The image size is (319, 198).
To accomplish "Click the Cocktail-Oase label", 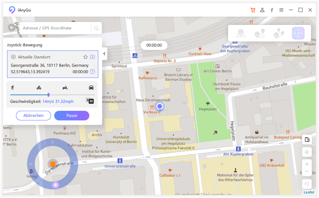I will pyautogui.click(x=200, y=54).
